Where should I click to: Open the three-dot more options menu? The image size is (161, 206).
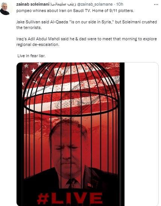click(x=156, y=5)
